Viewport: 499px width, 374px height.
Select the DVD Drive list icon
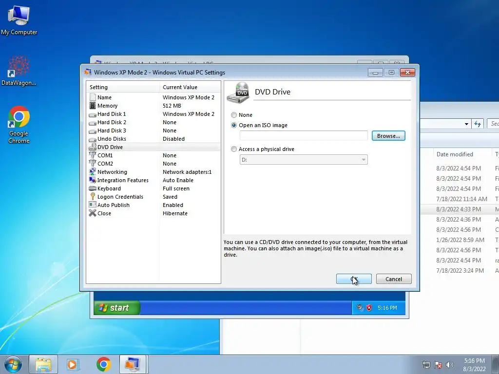(93, 147)
